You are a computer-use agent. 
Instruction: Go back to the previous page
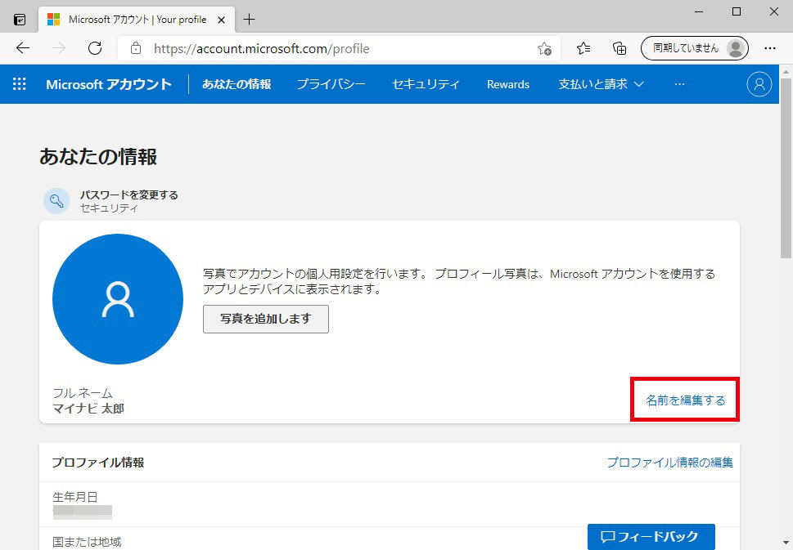(23, 48)
